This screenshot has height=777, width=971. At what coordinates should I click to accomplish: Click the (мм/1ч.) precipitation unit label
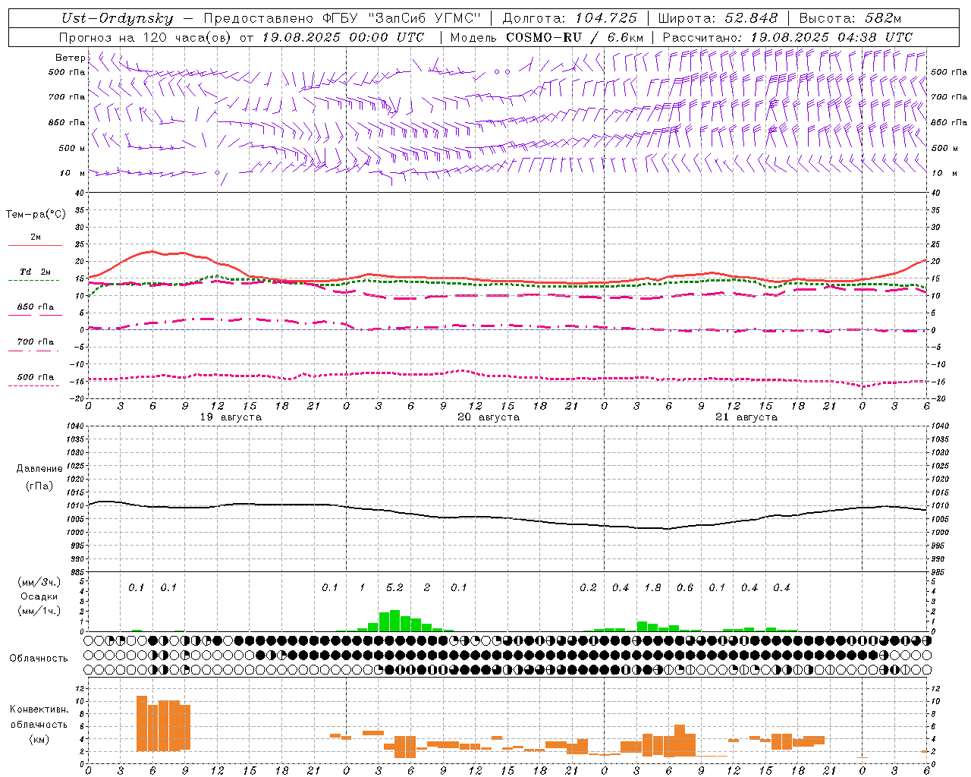tap(40, 611)
